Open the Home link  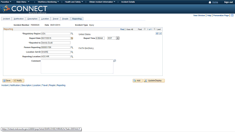coord(215,2)
